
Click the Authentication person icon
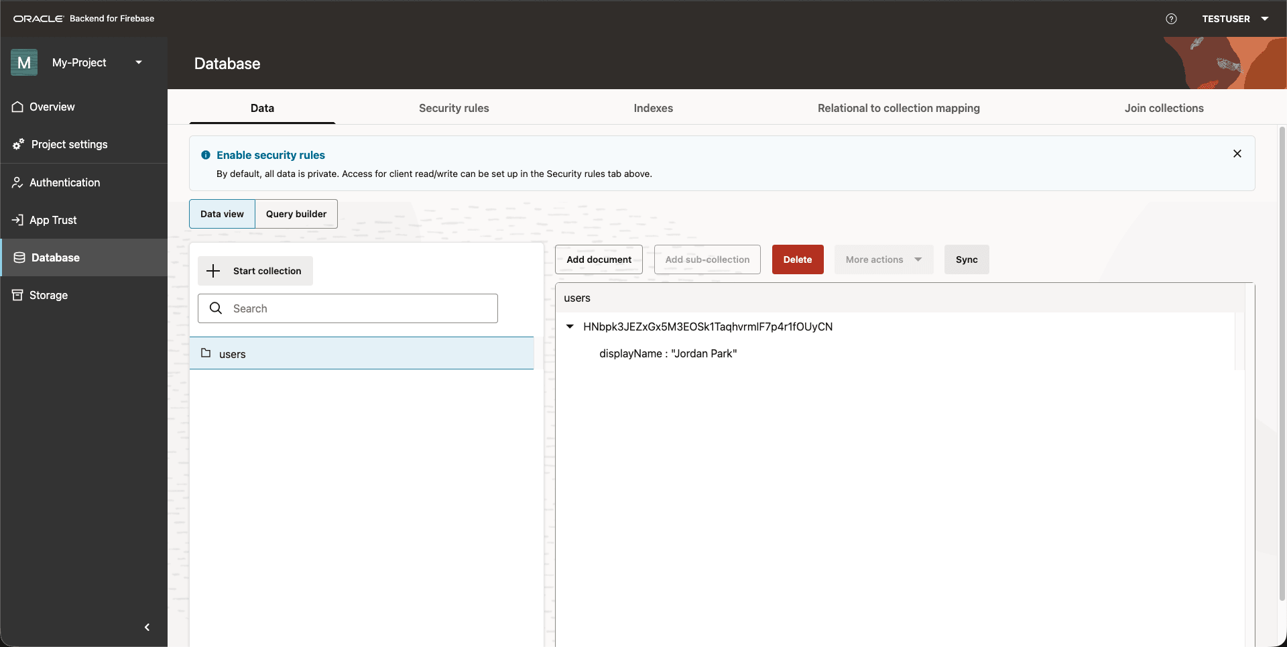pos(18,182)
